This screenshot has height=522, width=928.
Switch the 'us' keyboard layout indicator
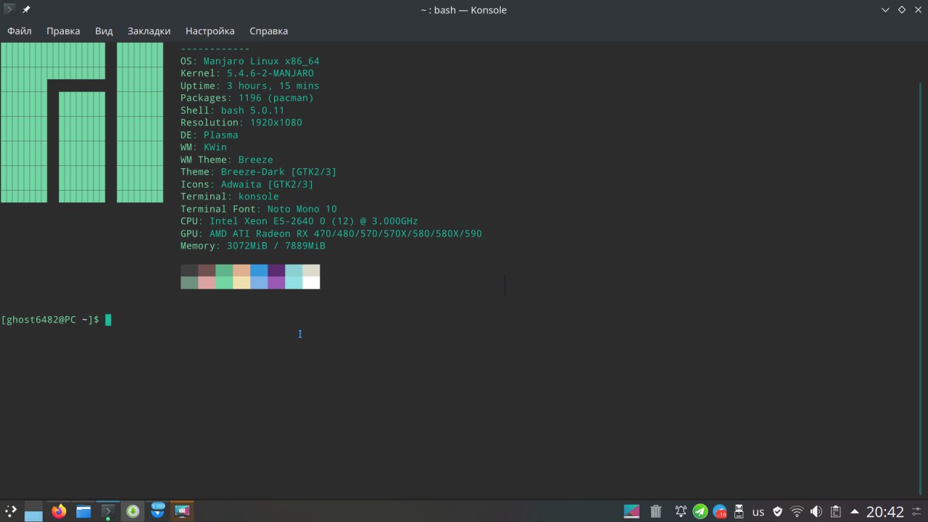point(758,512)
